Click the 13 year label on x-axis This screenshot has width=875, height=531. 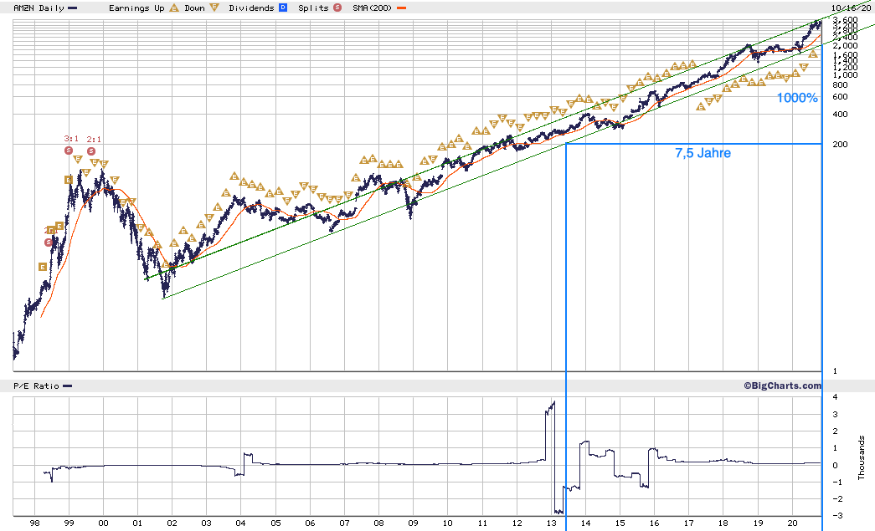coord(551,523)
